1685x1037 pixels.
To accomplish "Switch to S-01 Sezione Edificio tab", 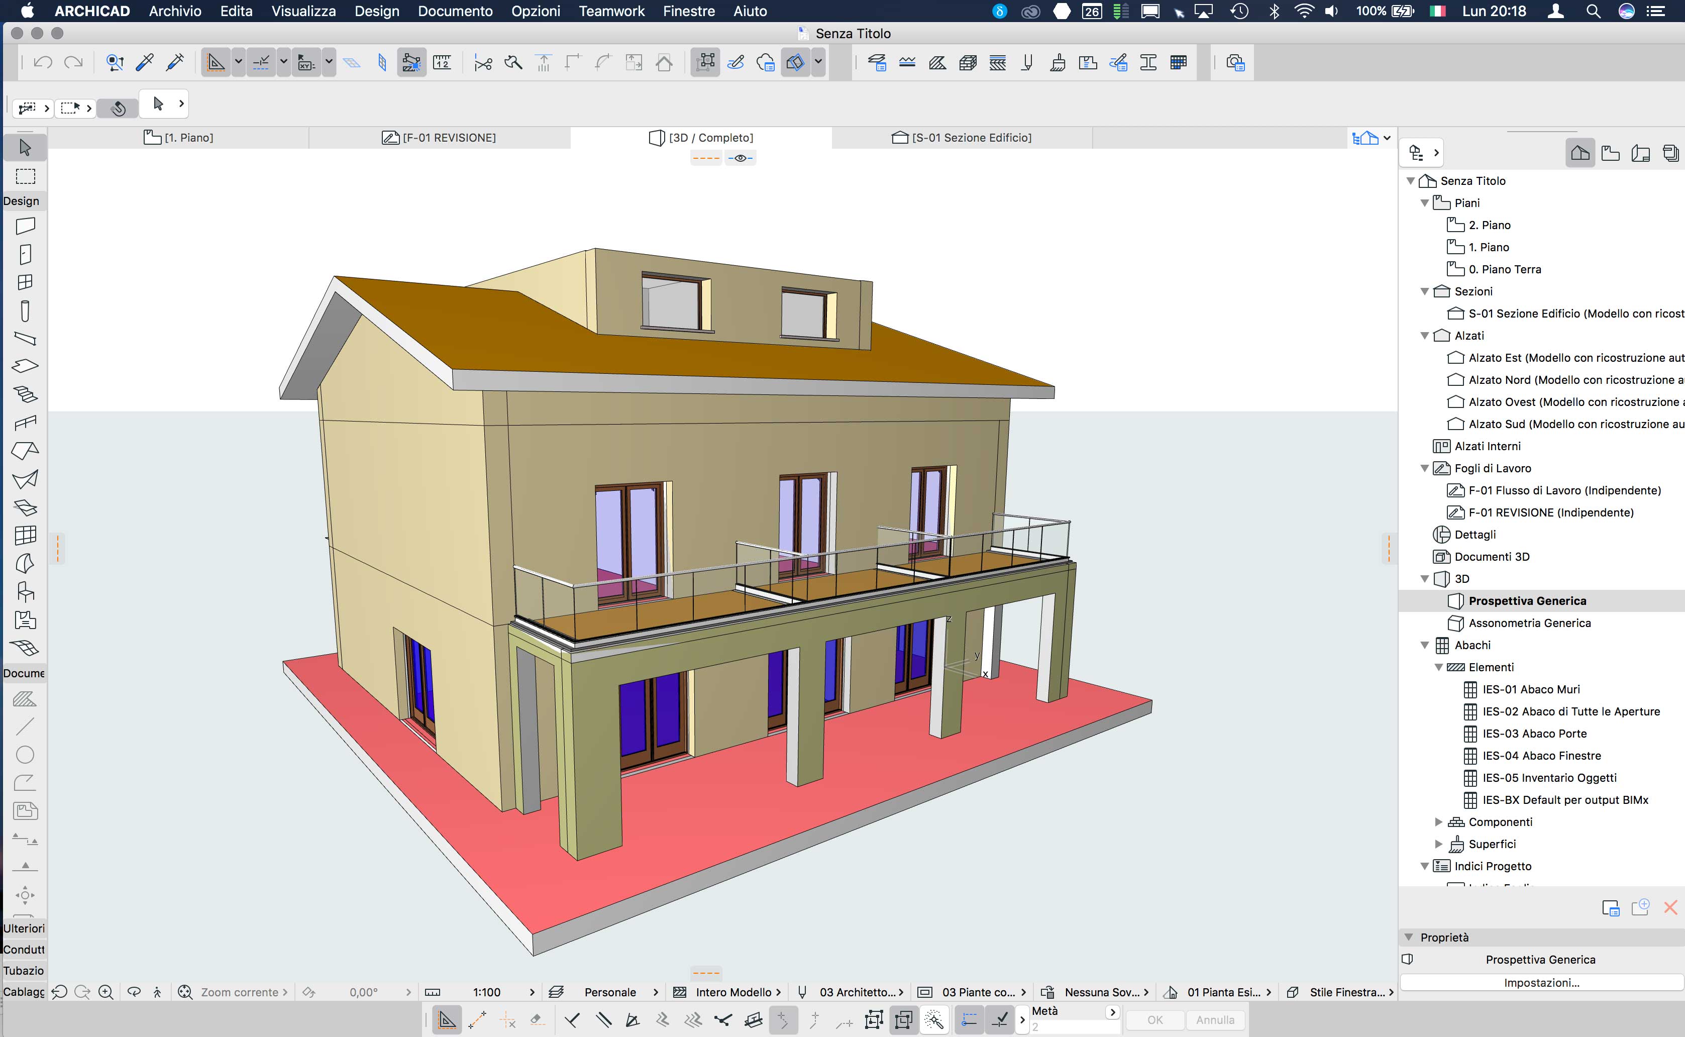I will 962,138.
